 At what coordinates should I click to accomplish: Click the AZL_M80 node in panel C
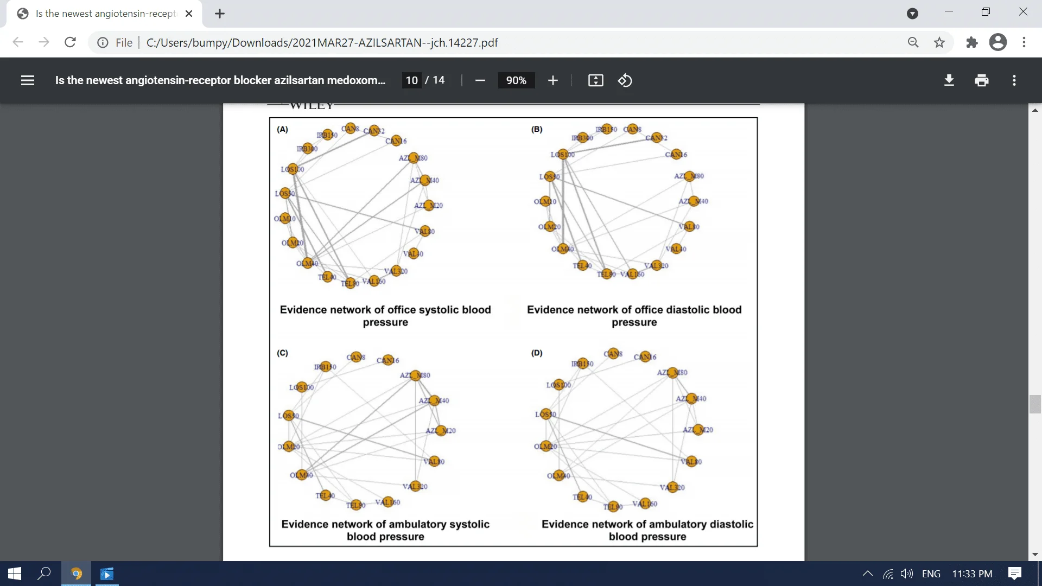pyautogui.click(x=416, y=375)
